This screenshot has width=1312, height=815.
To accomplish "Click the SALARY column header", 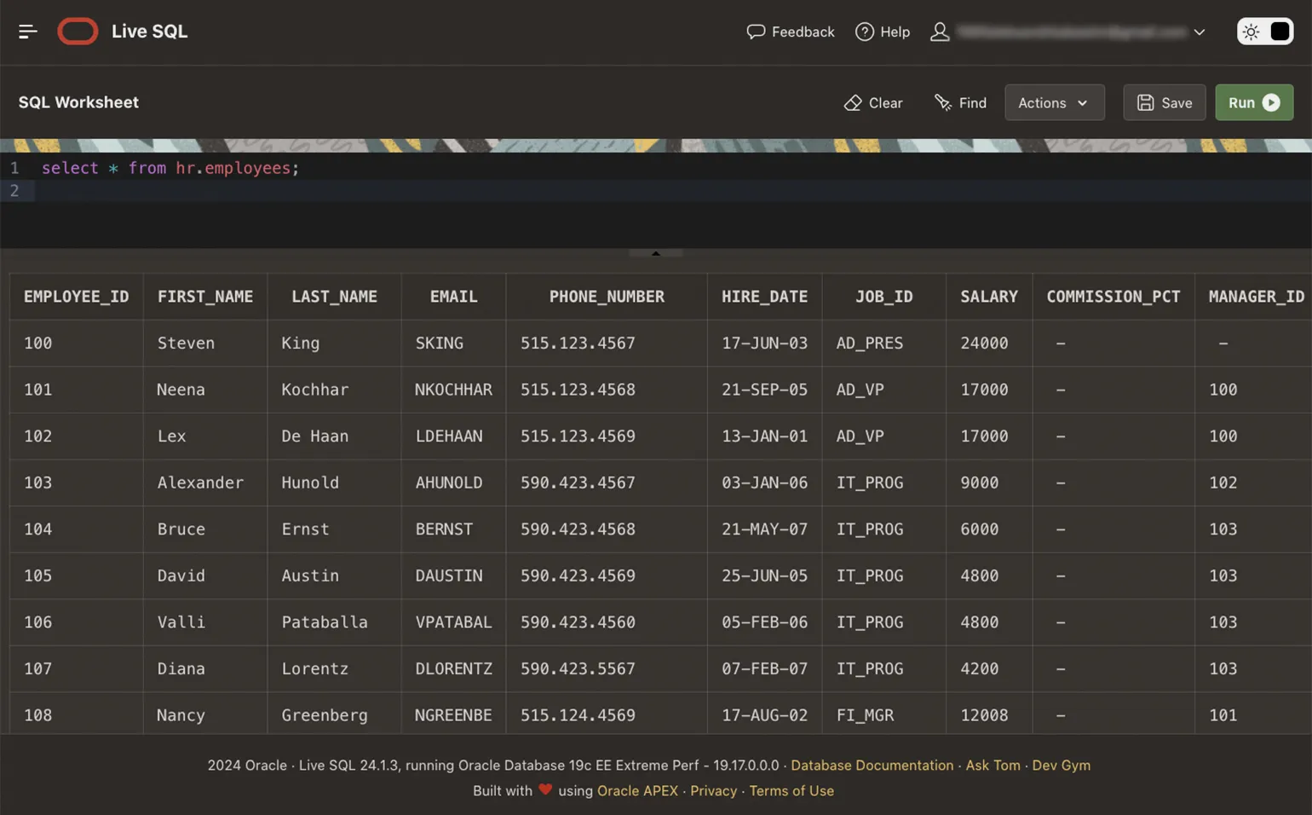I will (988, 297).
